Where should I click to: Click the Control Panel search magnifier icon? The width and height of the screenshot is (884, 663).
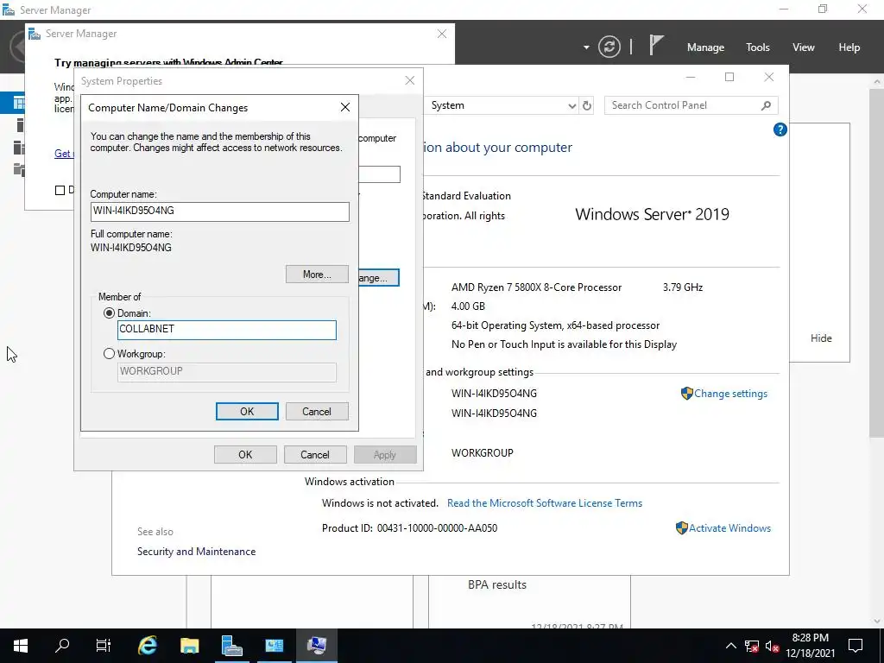pyautogui.click(x=766, y=105)
